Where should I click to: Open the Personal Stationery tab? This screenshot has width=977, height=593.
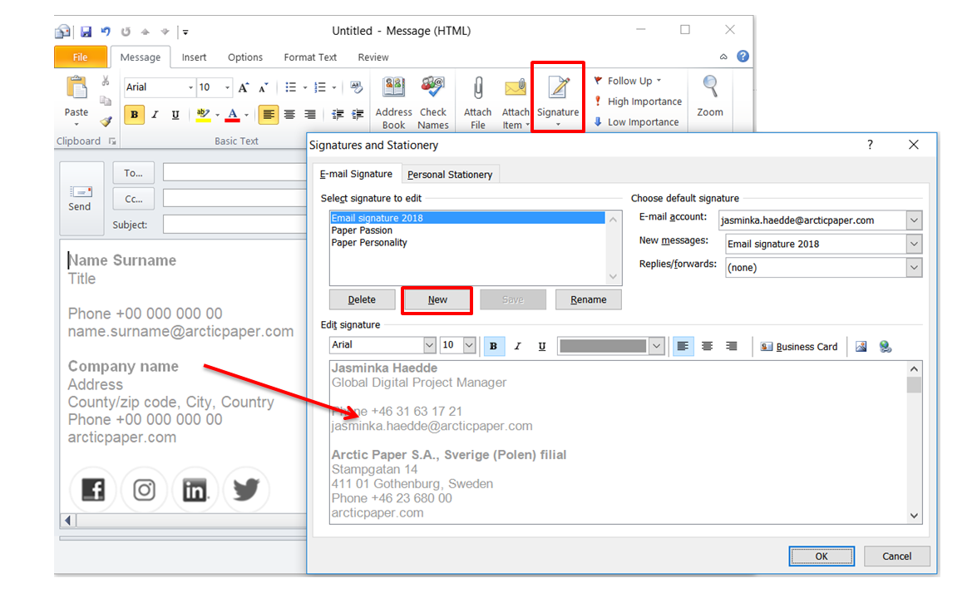coord(450,175)
